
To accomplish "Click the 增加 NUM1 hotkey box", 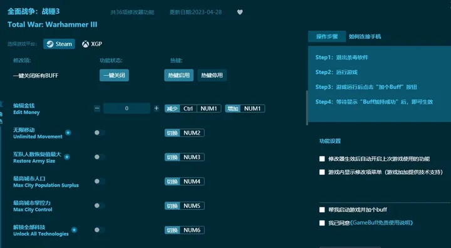I will (x=245, y=108).
